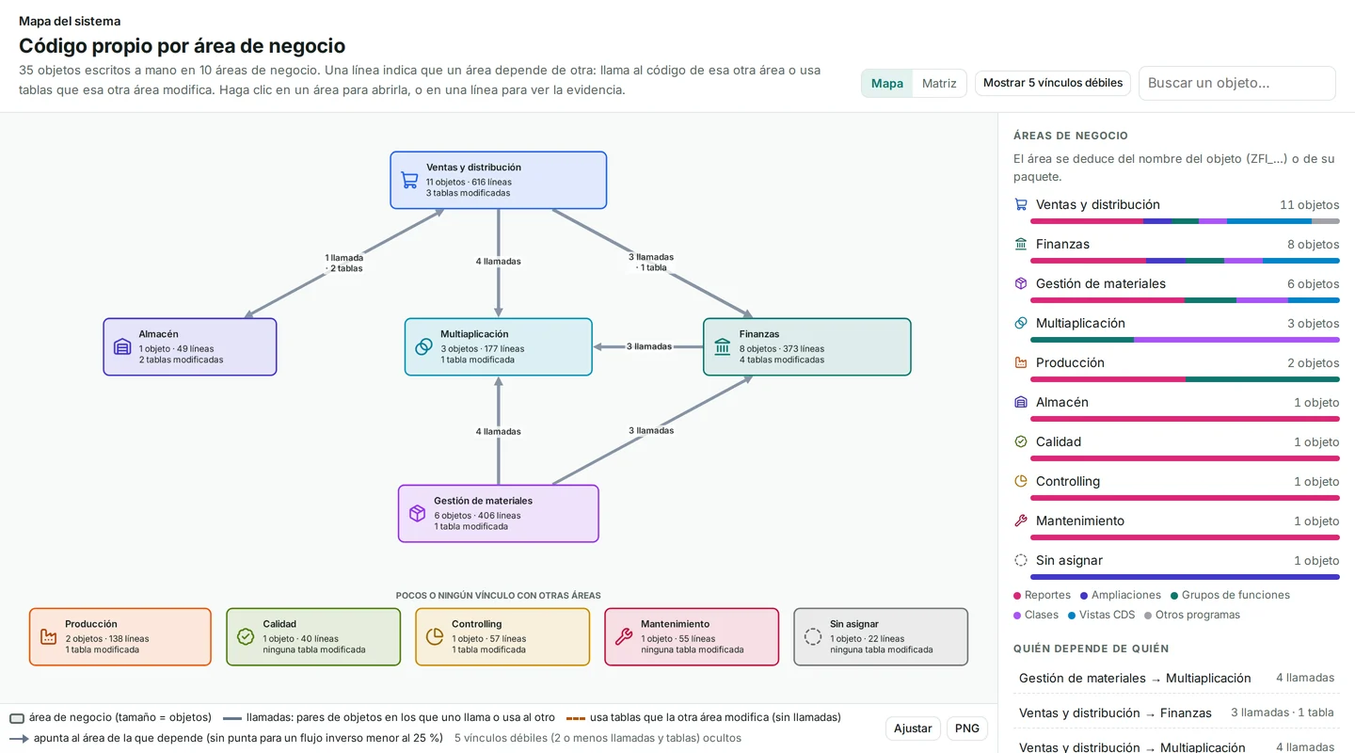Click the warehouse icon in the Almacén map node
This screenshot has height=753, width=1355.
tap(122, 346)
